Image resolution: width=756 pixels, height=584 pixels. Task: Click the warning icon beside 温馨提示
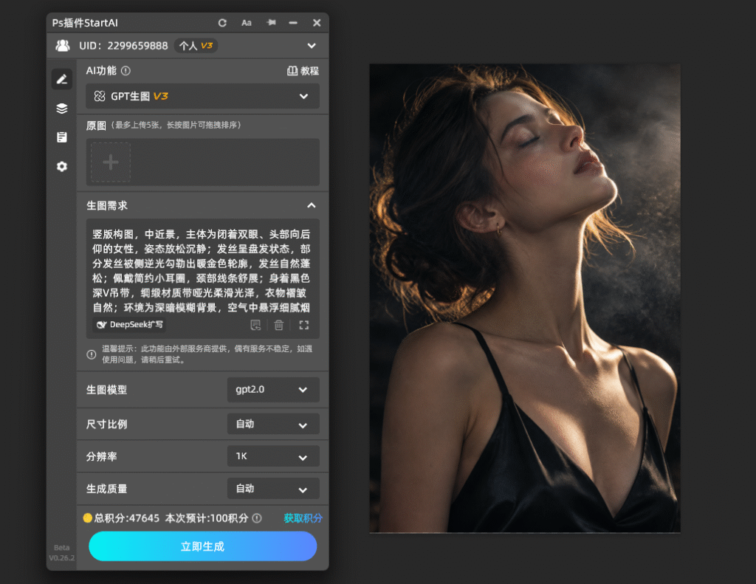tap(91, 354)
